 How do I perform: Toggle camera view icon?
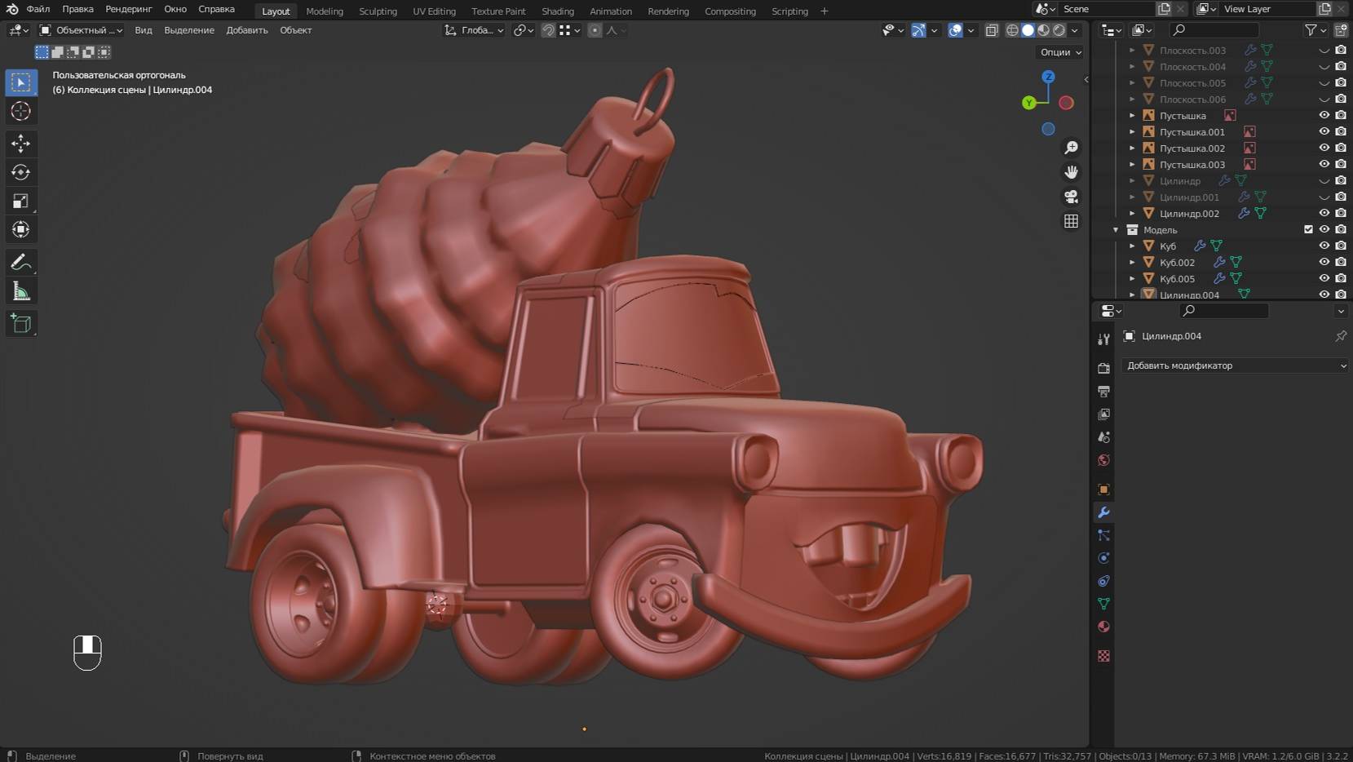(1071, 197)
